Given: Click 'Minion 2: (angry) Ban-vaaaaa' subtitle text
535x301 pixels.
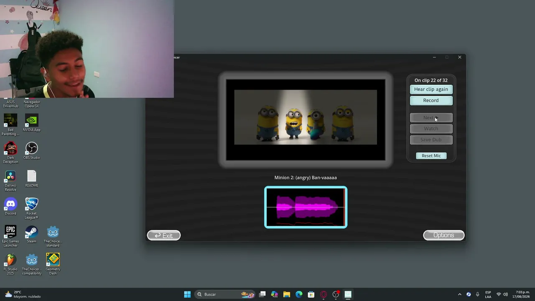Looking at the screenshot, I should (x=306, y=178).
